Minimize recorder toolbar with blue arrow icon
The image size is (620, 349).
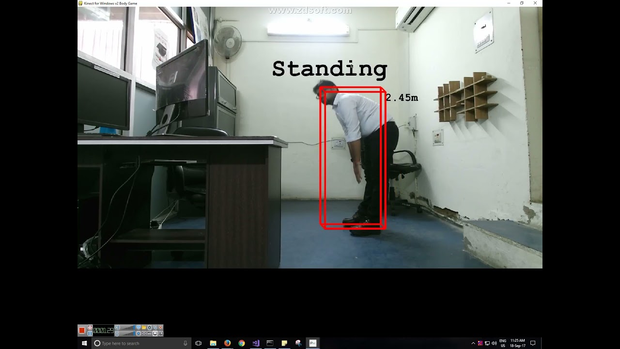(x=155, y=327)
